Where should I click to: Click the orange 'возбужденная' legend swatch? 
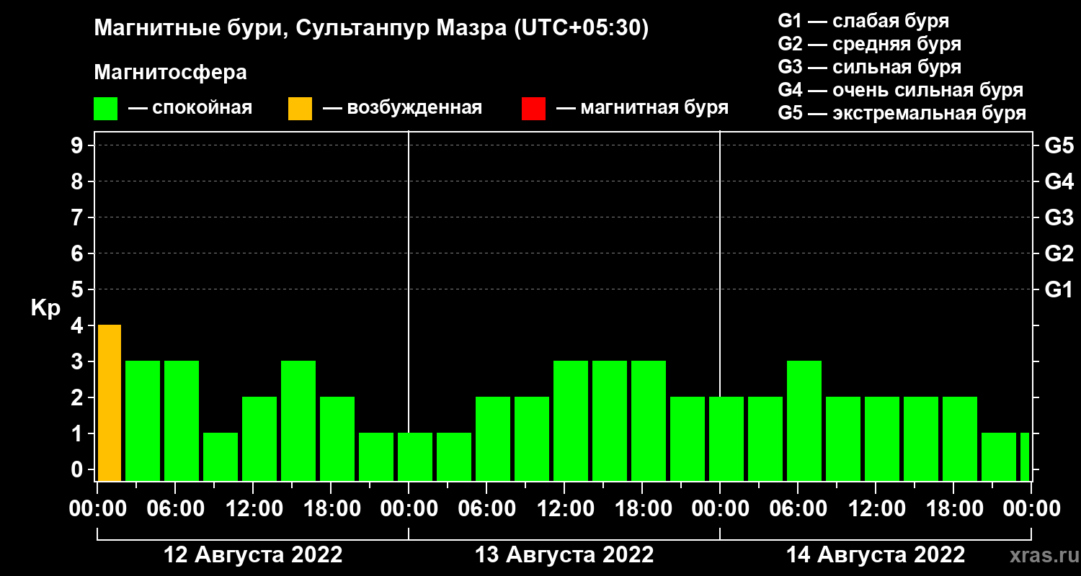[300, 109]
